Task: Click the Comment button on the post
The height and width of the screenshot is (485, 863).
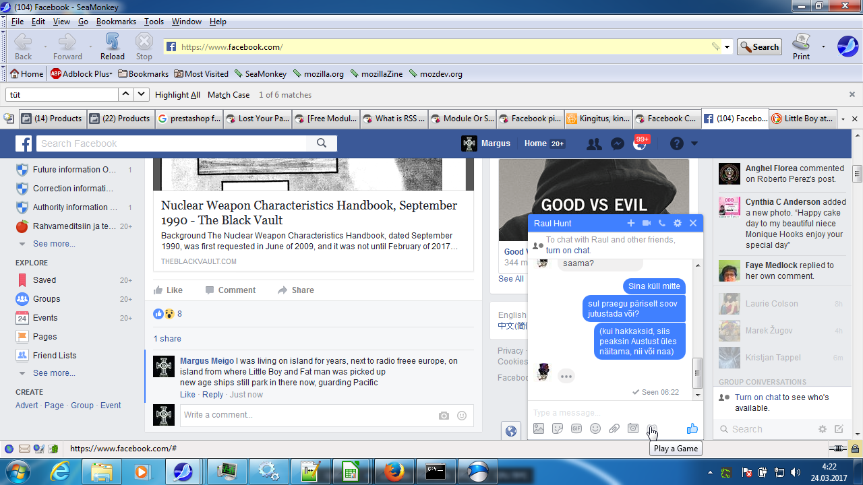Action: [x=231, y=290]
